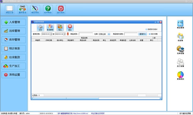Click the 商品名称 column header
Screen dimensions: 193x115
[x=83, y=40]
